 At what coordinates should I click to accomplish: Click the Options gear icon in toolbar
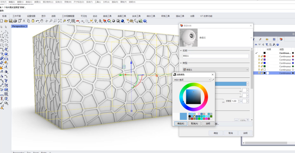point(131,21)
